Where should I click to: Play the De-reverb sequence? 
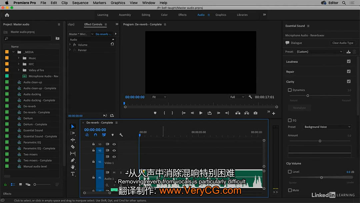pos(201,113)
